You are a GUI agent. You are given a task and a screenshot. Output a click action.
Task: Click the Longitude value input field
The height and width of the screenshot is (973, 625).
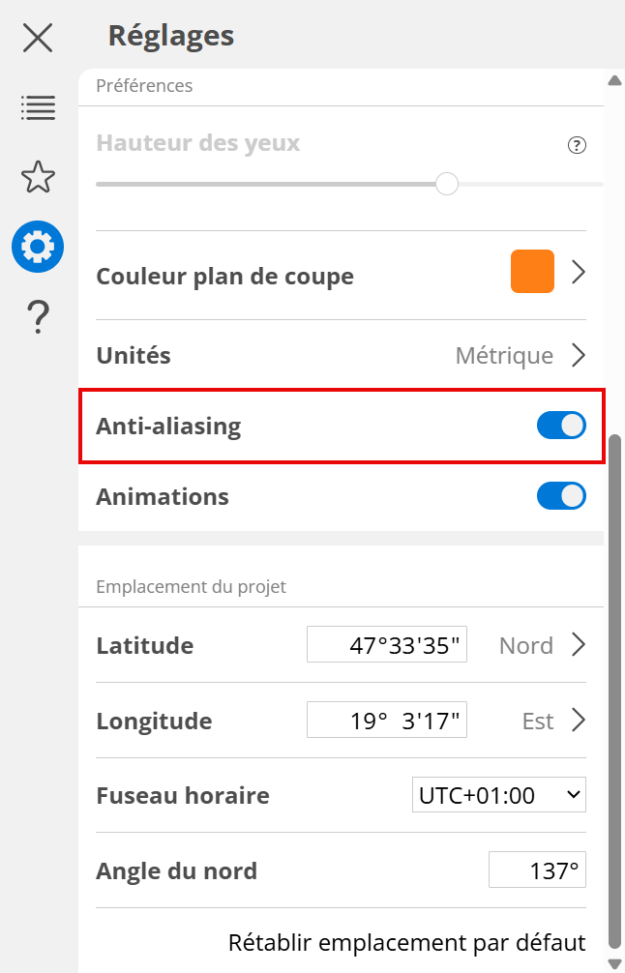387,721
